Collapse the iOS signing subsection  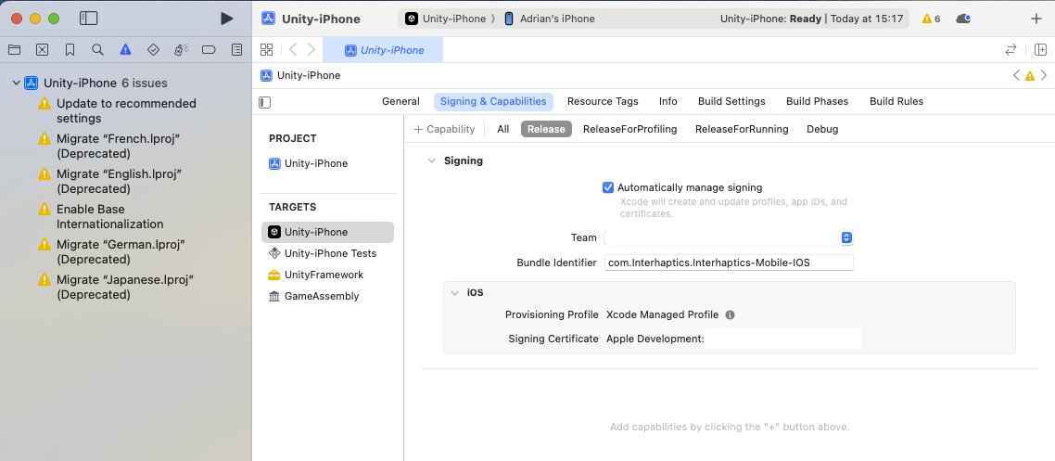coord(455,293)
